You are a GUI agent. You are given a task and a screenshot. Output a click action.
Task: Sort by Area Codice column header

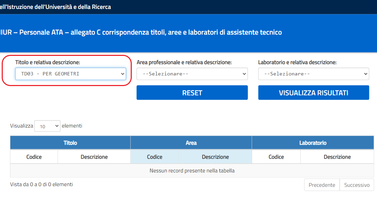point(154,157)
